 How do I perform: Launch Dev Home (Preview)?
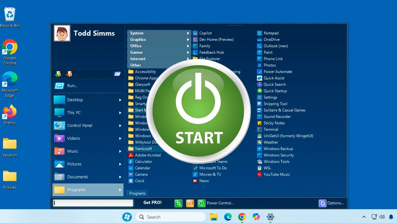point(213,40)
